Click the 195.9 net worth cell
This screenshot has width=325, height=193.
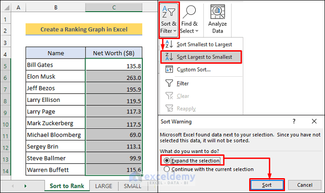pos(114,88)
